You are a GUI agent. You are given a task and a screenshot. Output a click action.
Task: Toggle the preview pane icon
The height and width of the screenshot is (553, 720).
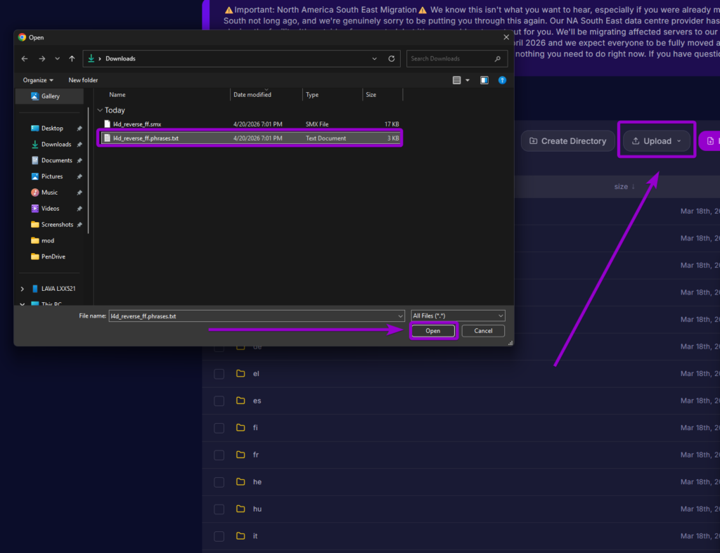[484, 79]
